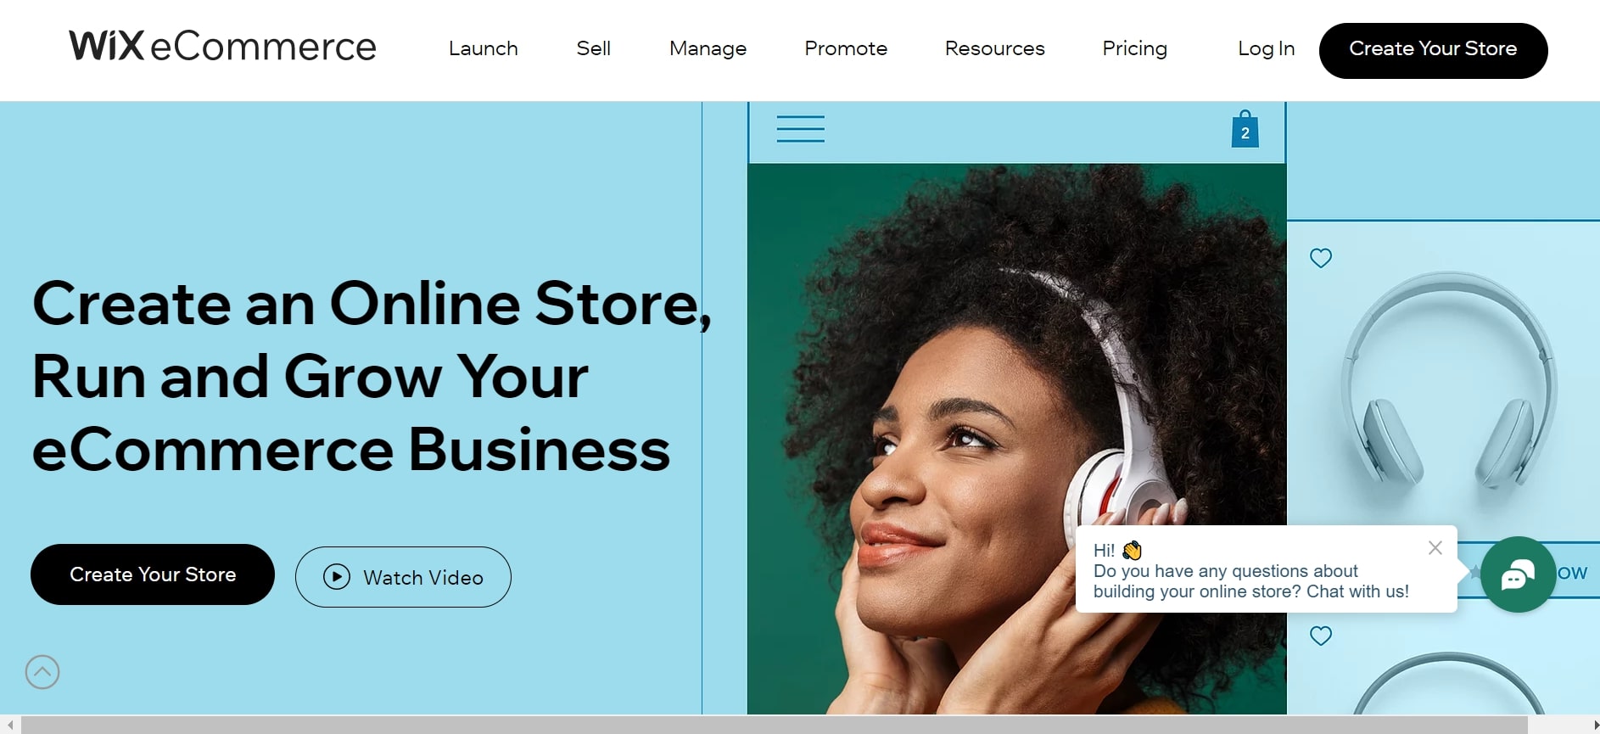
Task: Click the back-to-top arrow circle
Action: (x=42, y=672)
